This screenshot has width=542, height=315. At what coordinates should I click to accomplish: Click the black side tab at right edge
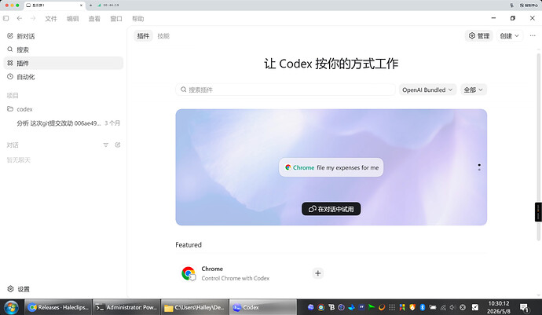coord(538,211)
